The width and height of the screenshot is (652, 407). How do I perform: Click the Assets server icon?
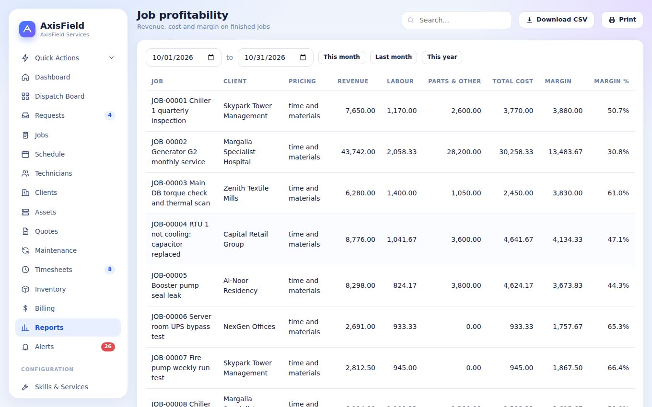[25, 212]
